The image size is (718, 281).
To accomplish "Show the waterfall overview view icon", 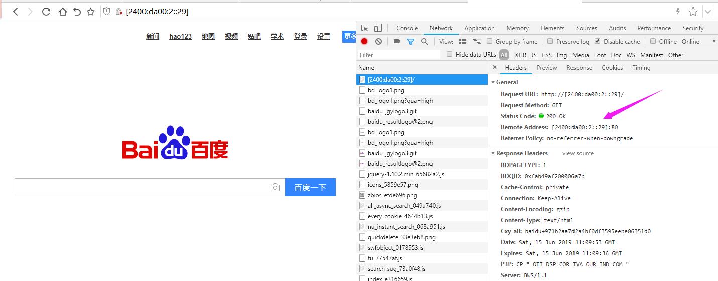I will click(x=476, y=41).
